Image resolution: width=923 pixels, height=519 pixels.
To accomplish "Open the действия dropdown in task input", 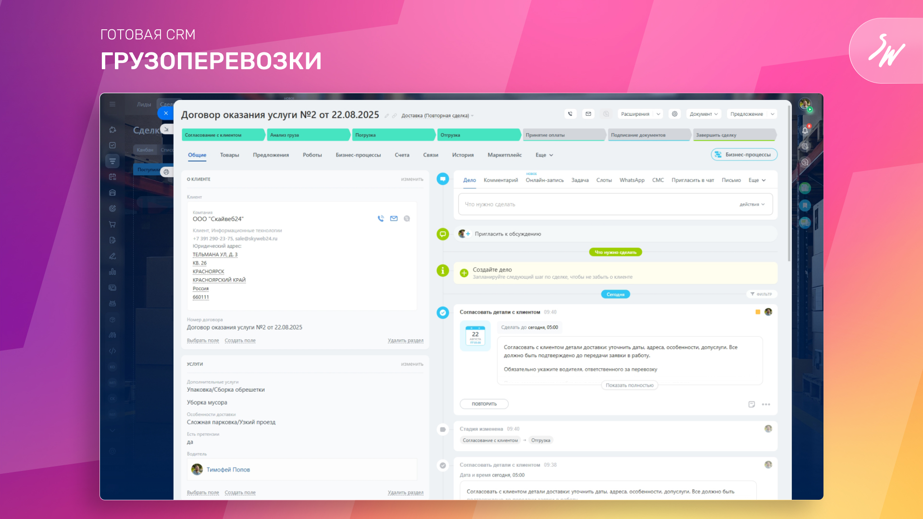I will [752, 205].
